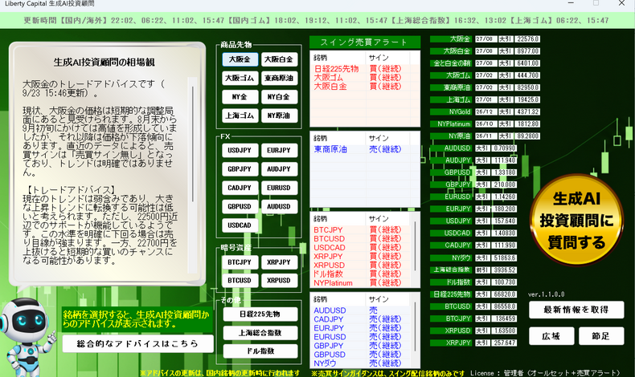Click the XRPJPY quote value 257.647
Image resolution: width=635 pixels, height=377 pixels.
(x=505, y=343)
